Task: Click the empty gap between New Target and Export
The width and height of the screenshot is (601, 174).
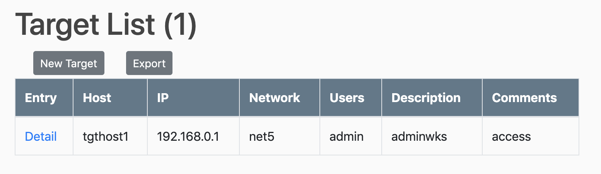Action: coord(115,63)
